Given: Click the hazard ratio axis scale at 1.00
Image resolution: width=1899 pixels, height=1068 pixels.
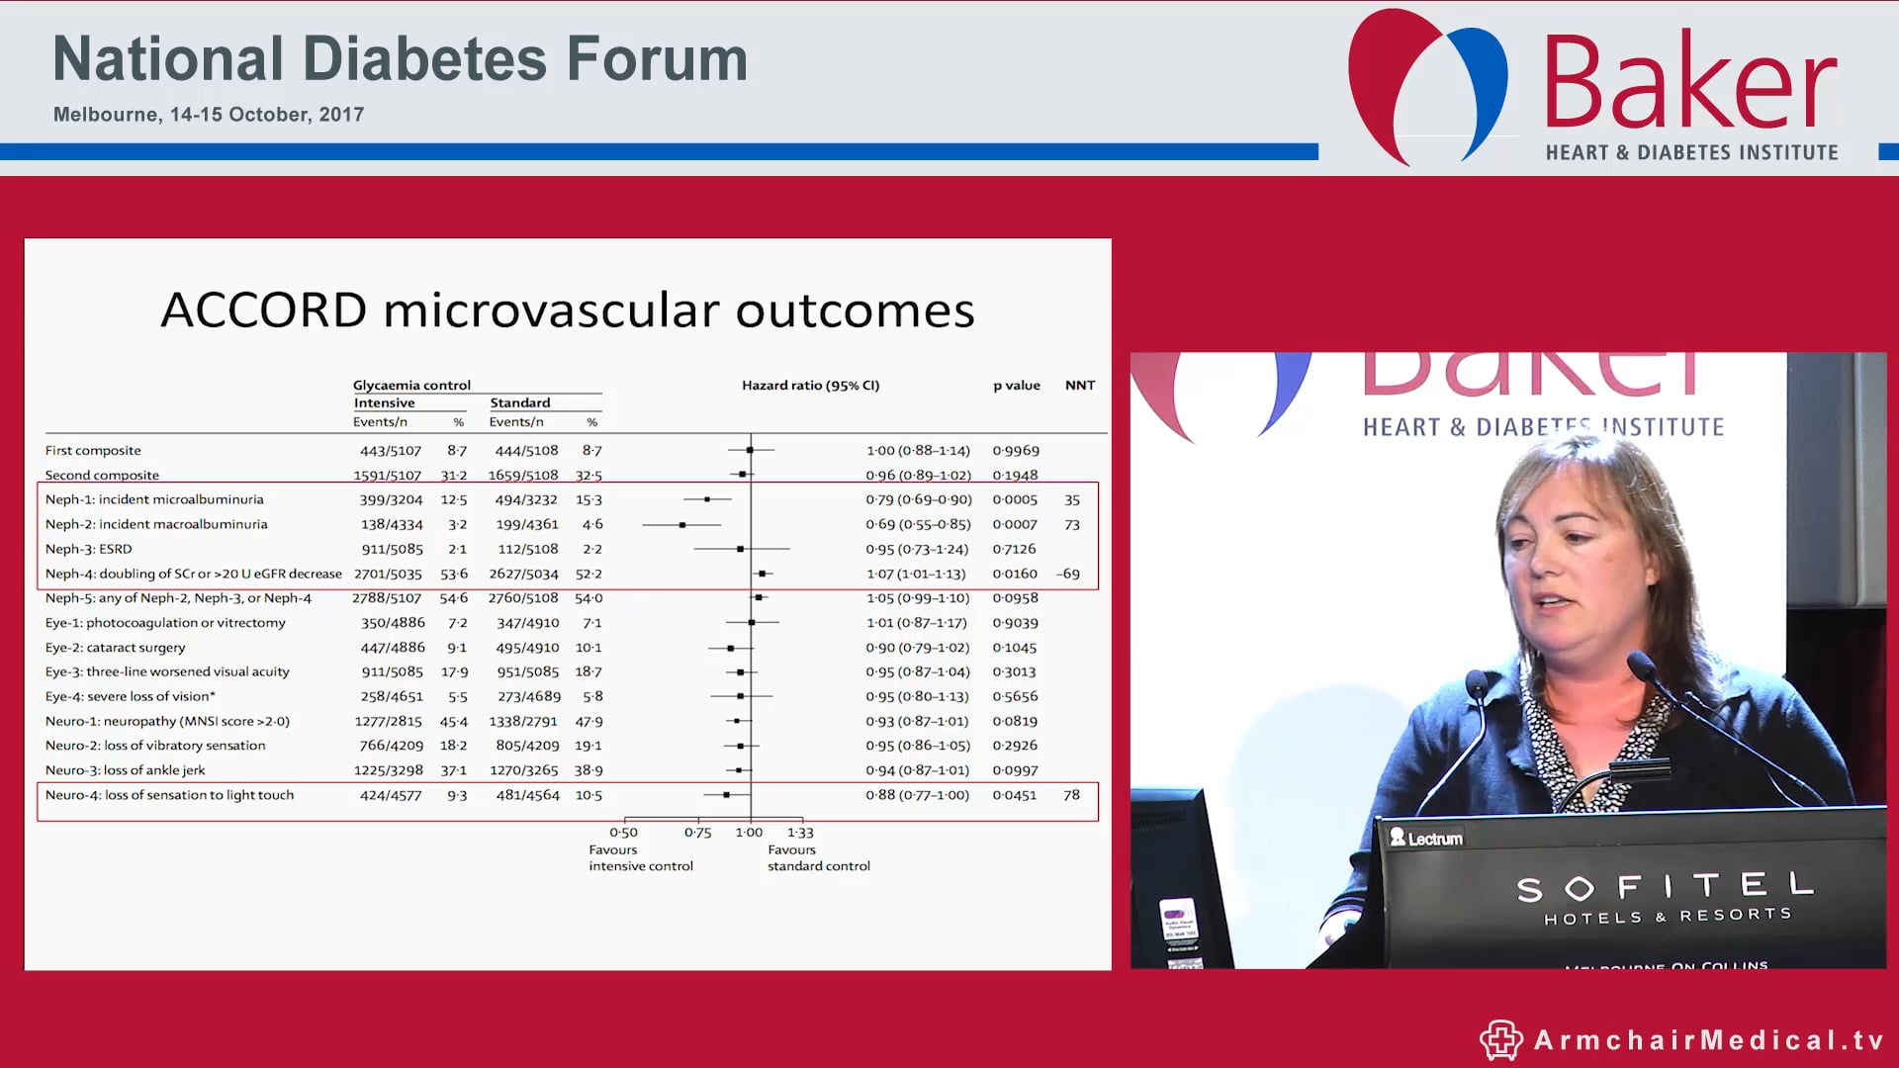Looking at the screenshot, I should (x=751, y=833).
